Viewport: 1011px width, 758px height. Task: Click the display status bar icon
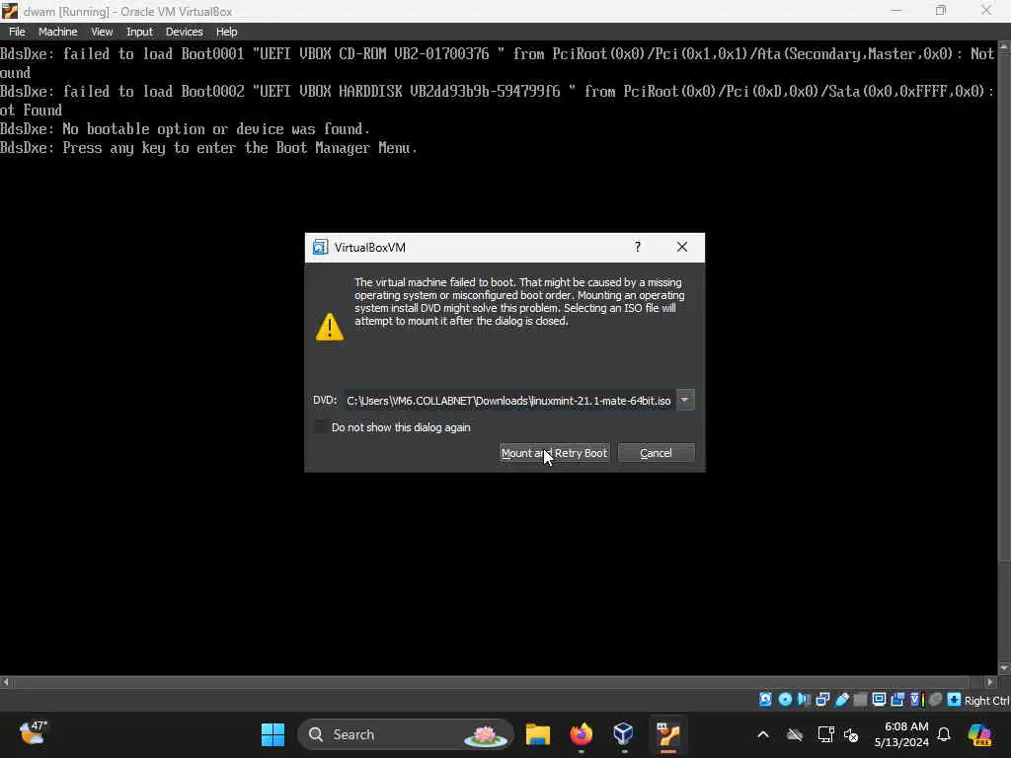tap(879, 700)
